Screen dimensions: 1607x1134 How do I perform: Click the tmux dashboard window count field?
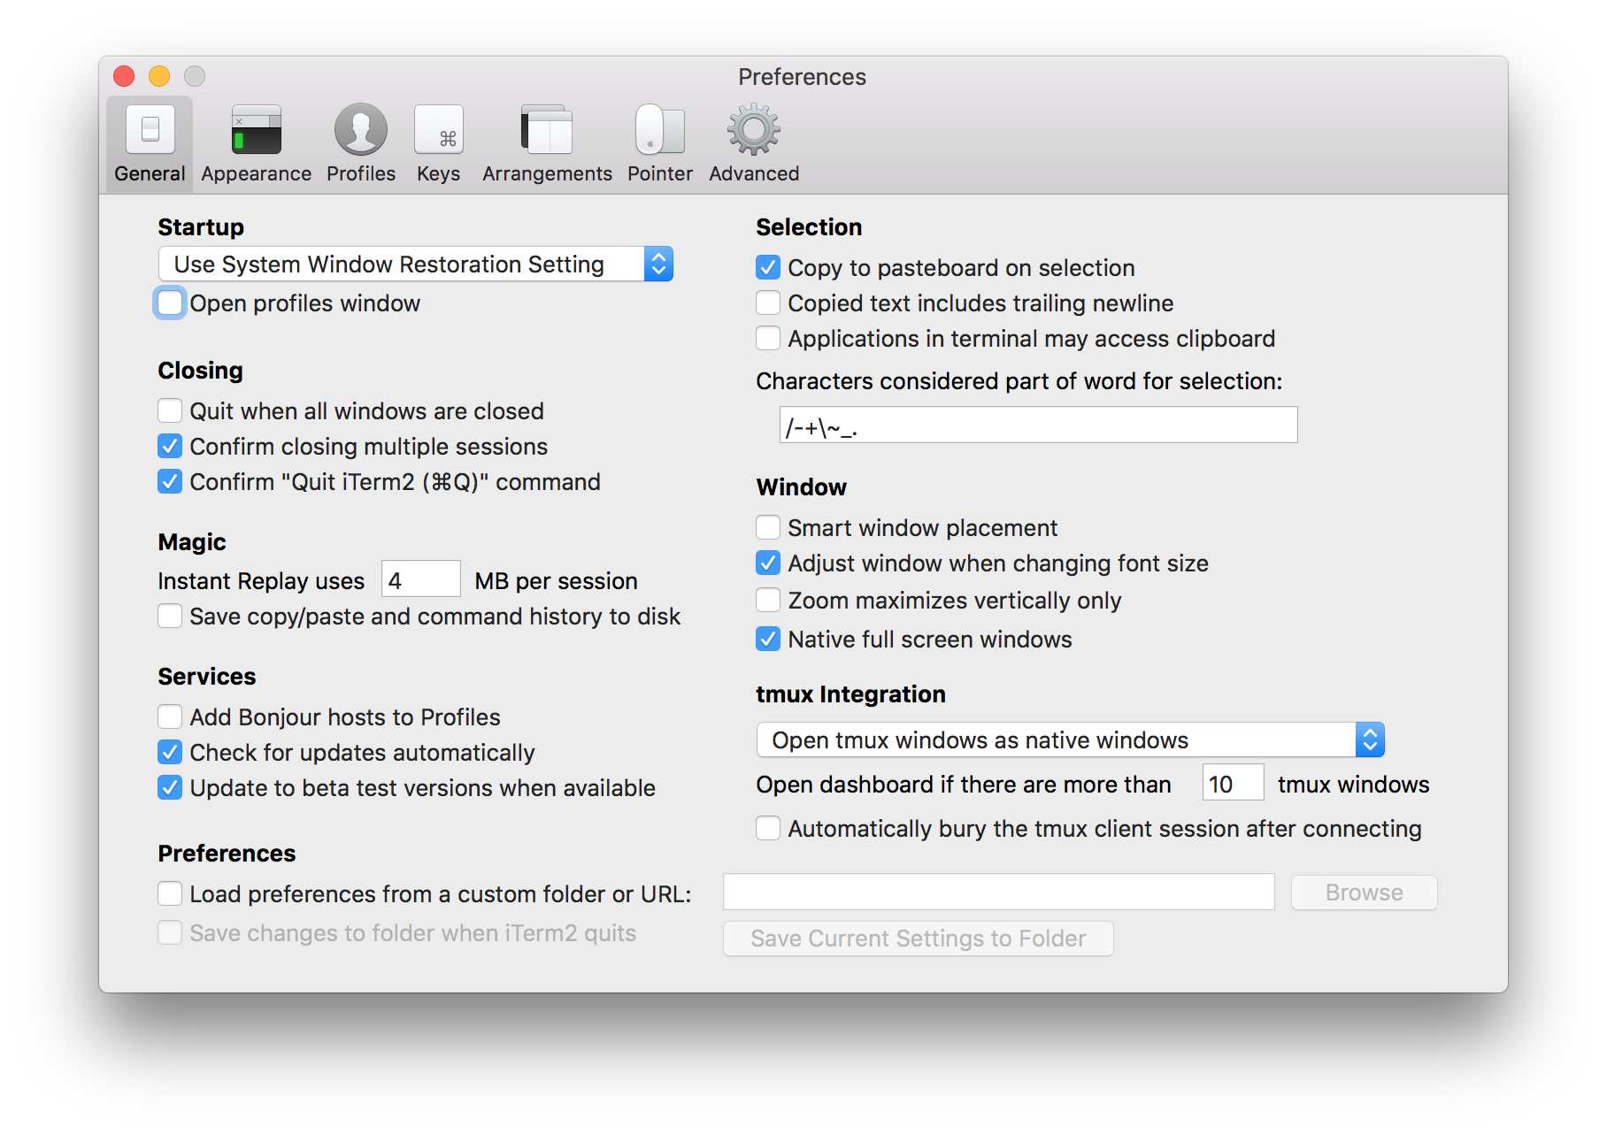(x=1234, y=783)
